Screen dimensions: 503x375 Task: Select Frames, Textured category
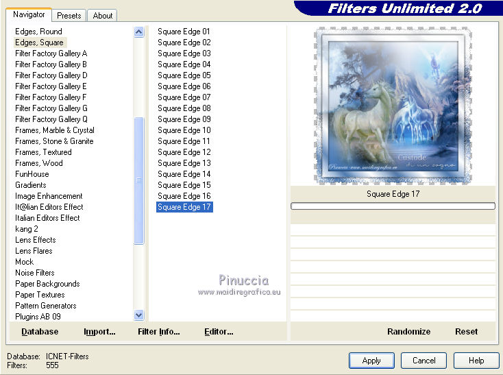tap(43, 152)
